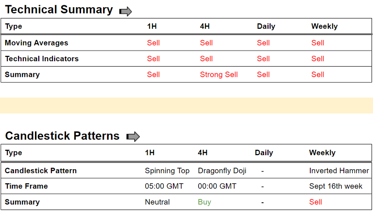Click the Inverted Hammer pattern cell
Image resolution: width=373 pixels, height=211 pixels.
[x=339, y=171]
